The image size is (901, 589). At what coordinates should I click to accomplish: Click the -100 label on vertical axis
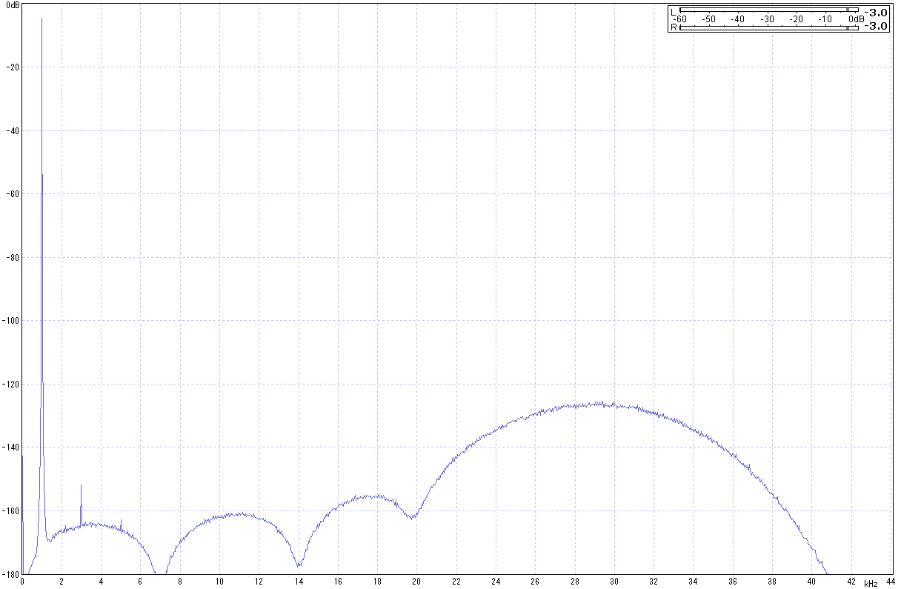coord(10,321)
